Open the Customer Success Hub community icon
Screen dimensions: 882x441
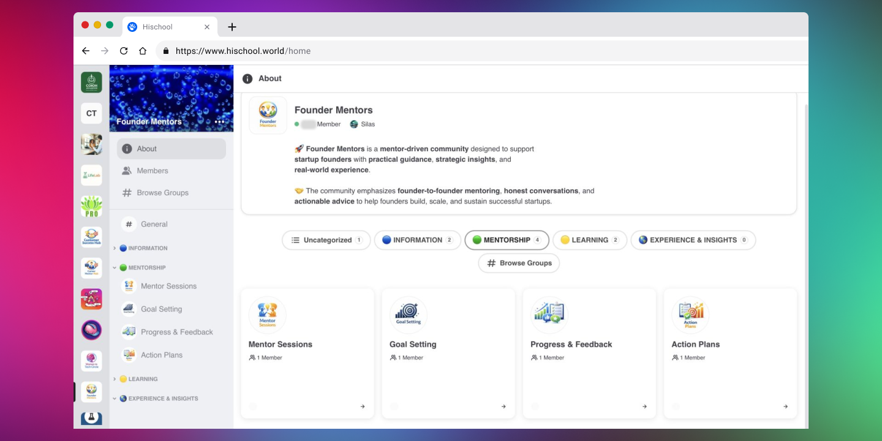pyautogui.click(x=91, y=237)
